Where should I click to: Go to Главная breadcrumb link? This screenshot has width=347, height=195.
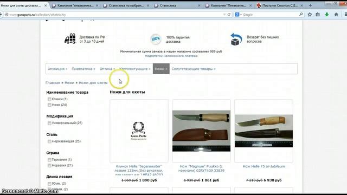click(53, 83)
